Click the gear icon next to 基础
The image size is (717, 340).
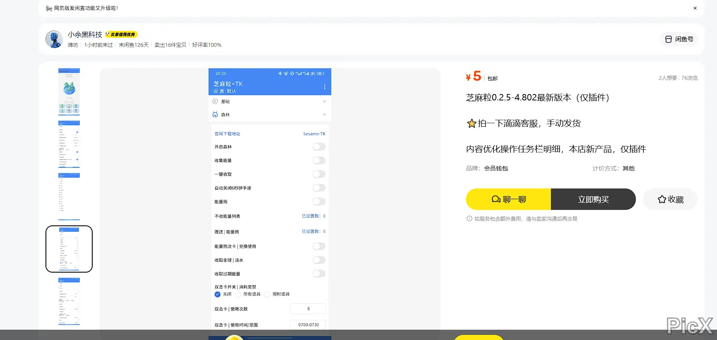coord(215,101)
